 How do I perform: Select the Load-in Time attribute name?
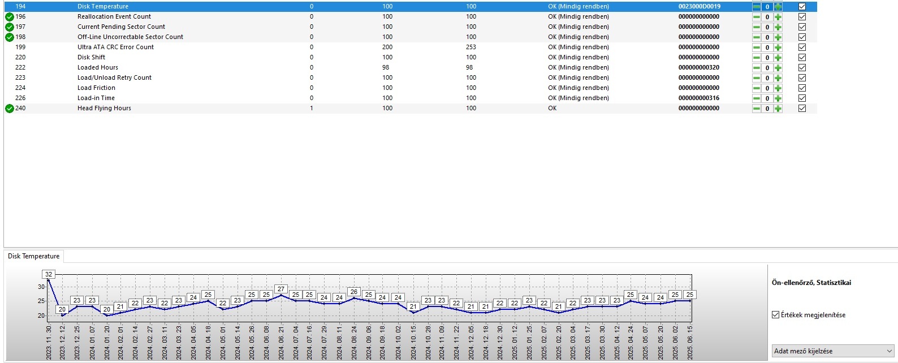tap(96, 98)
